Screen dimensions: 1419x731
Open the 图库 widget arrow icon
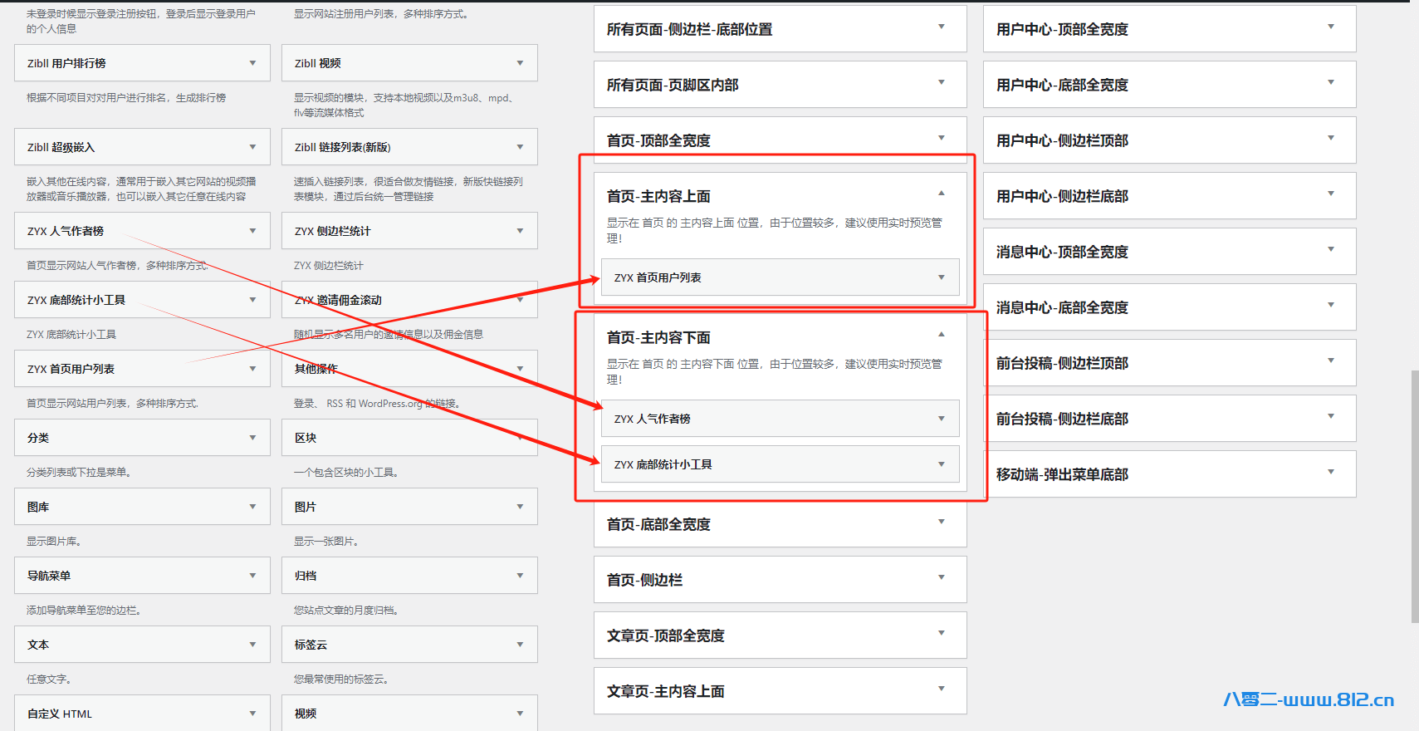(x=252, y=507)
